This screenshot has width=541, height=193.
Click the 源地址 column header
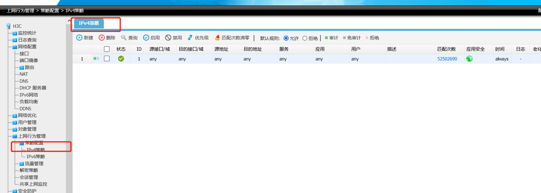click(x=221, y=49)
